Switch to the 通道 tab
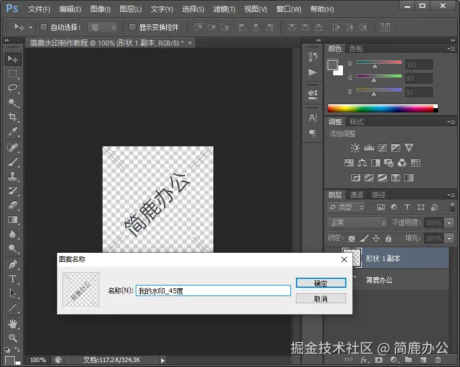 pyautogui.click(x=356, y=195)
